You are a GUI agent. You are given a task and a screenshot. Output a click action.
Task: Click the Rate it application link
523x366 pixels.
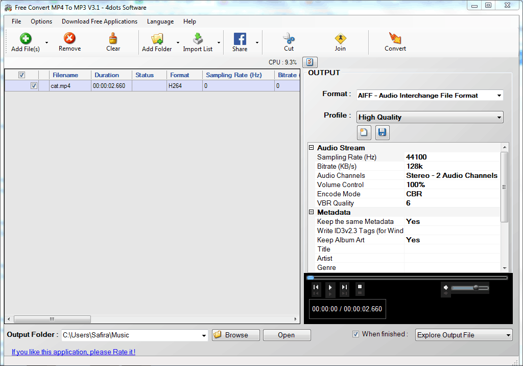coord(74,352)
